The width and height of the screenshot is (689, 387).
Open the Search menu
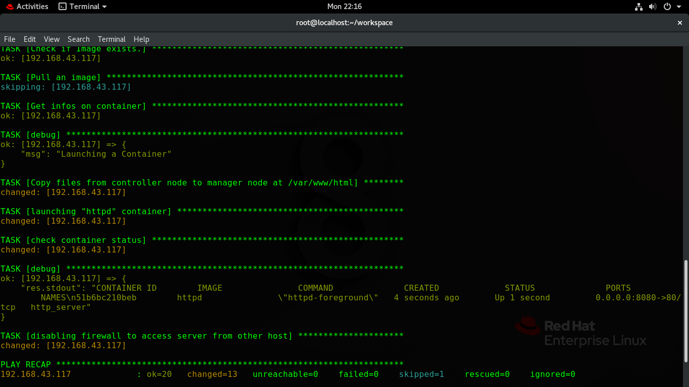pos(79,39)
